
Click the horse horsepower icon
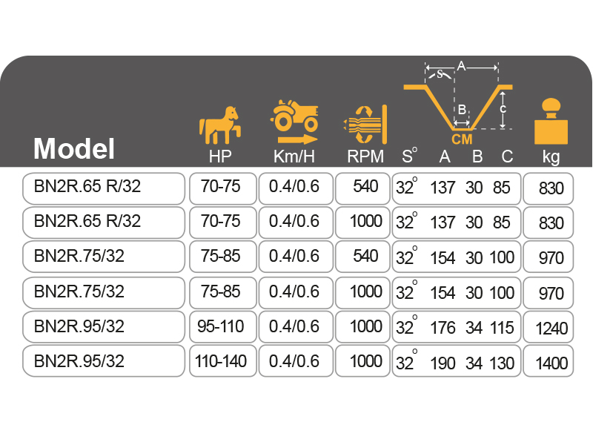point(220,125)
